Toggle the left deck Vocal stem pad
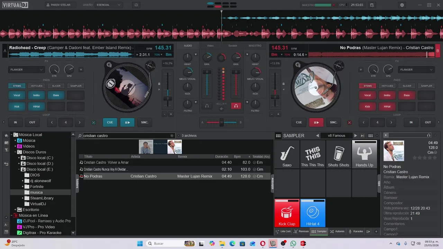The width and height of the screenshot is (443, 249). pos(17,95)
